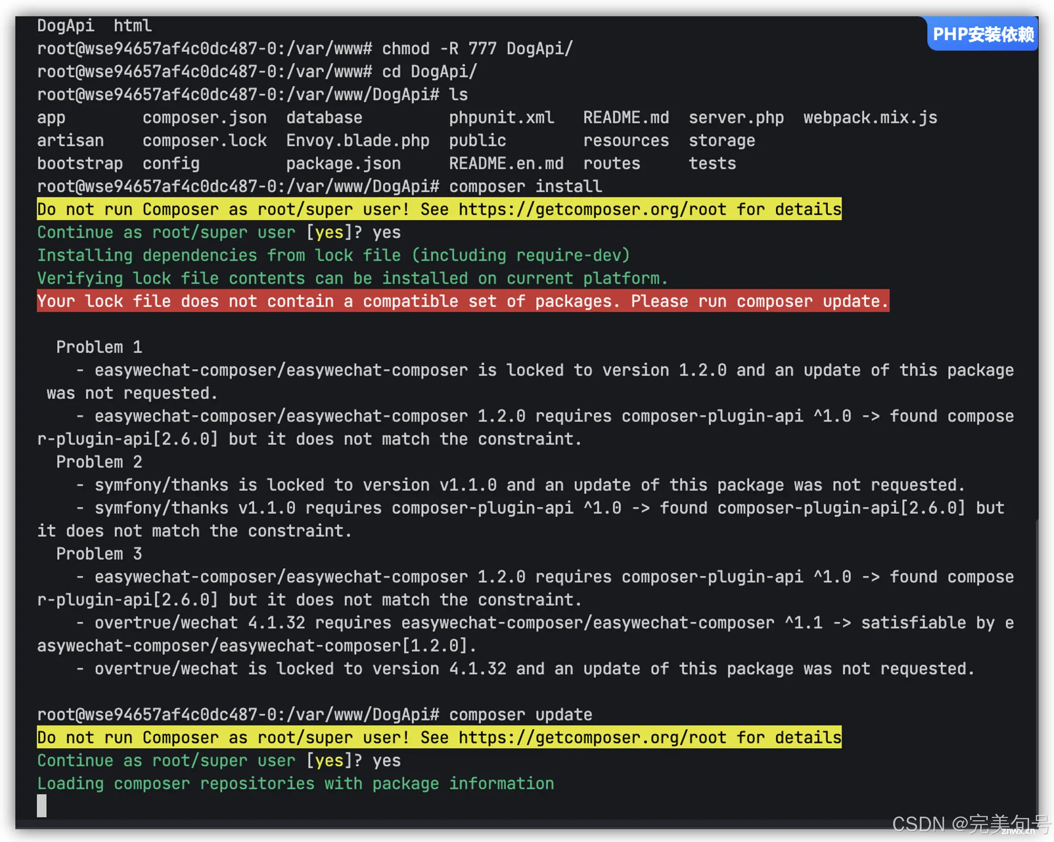
Task: Click 'overtrue/wechat is locked to version 4.1.32' line
Action: tap(526, 669)
